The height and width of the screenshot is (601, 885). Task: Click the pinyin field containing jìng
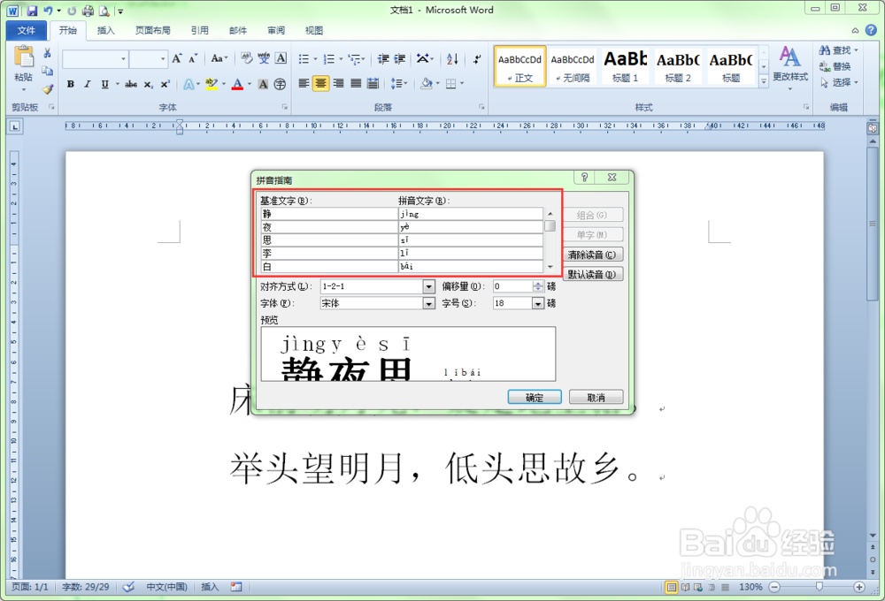pos(471,214)
